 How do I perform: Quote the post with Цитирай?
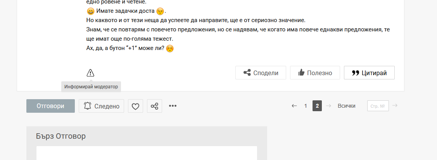click(369, 72)
